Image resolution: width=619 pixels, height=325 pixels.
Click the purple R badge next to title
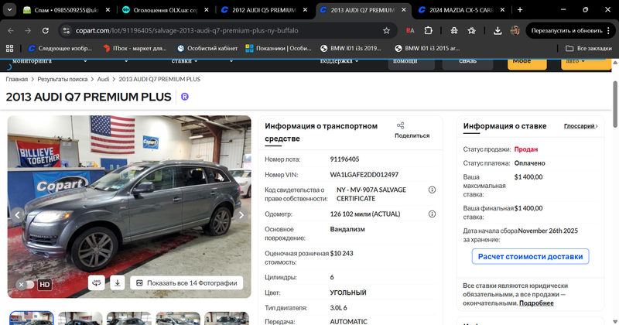[185, 97]
